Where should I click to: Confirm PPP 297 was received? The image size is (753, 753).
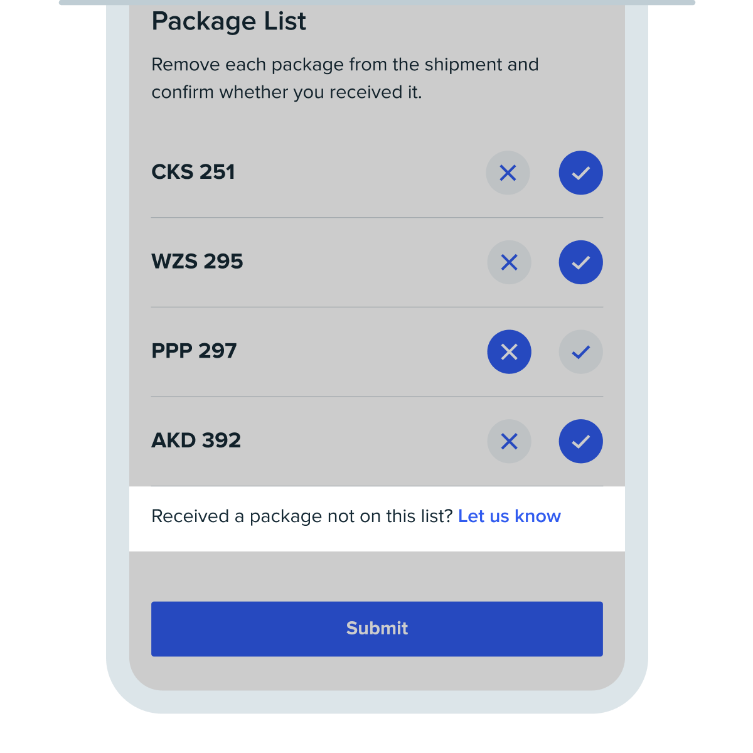point(581,352)
